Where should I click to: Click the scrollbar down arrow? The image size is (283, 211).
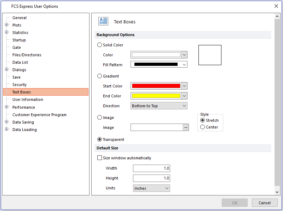pyautogui.click(x=277, y=192)
